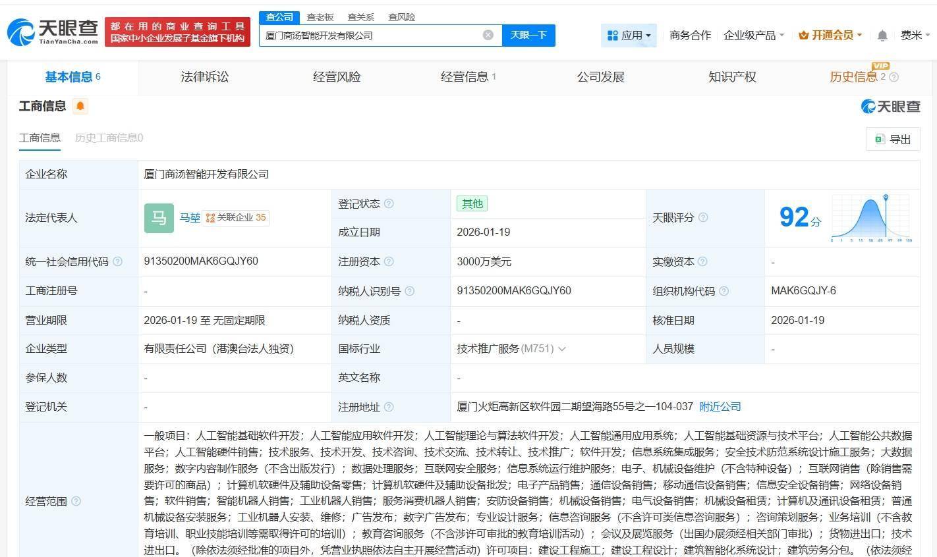Open the 开通会员 dropdown
937x557 pixels.
pos(830,36)
